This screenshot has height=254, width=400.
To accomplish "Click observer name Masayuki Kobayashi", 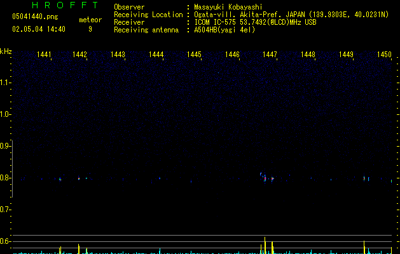I will pos(228,7).
